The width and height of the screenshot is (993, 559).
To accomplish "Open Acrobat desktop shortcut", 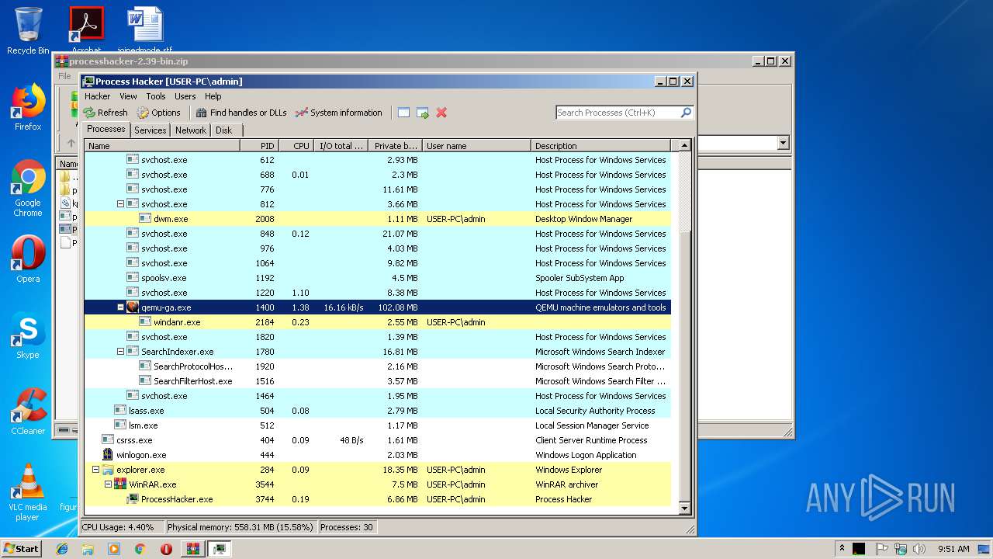I will pyautogui.click(x=86, y=28).
